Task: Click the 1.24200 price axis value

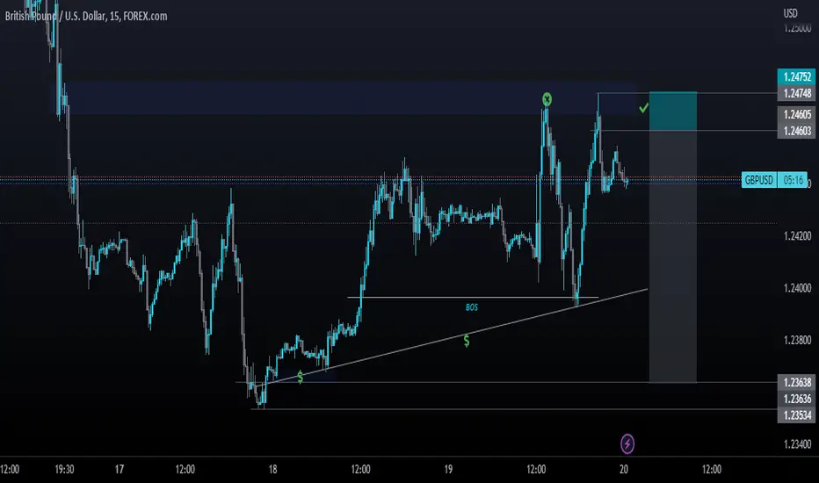Action: (x=798, y=236)
